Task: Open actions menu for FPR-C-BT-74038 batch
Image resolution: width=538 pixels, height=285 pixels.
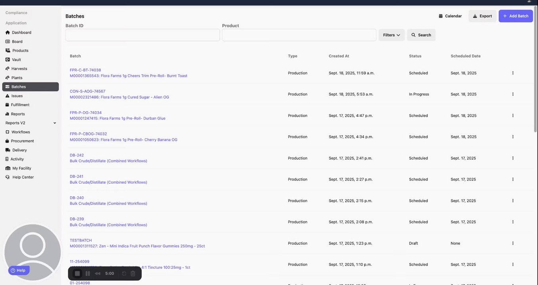Action: tap(513, 73)
